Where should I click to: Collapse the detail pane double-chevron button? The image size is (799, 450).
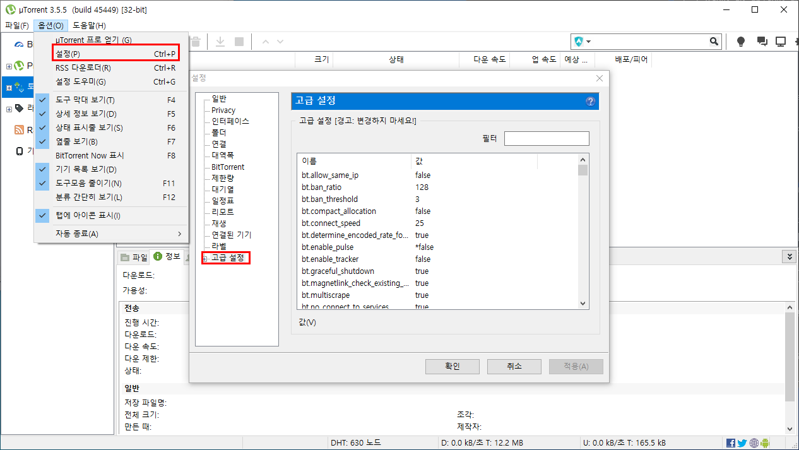[x=789, y=256]
